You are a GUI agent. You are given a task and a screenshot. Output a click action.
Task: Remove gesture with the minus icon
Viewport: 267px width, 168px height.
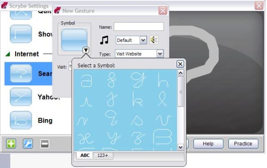coord(45,144)
